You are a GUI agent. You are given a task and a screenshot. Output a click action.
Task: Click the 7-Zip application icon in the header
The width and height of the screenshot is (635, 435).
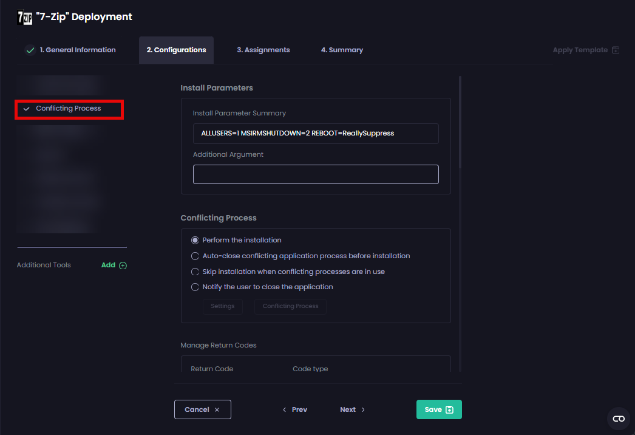click(24, 17)
